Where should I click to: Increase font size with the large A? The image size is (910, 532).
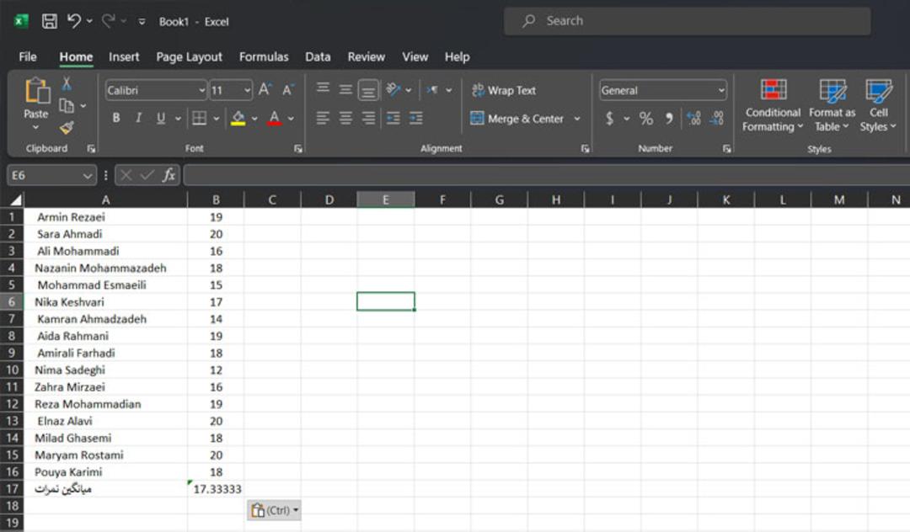[x=265, y=89]
